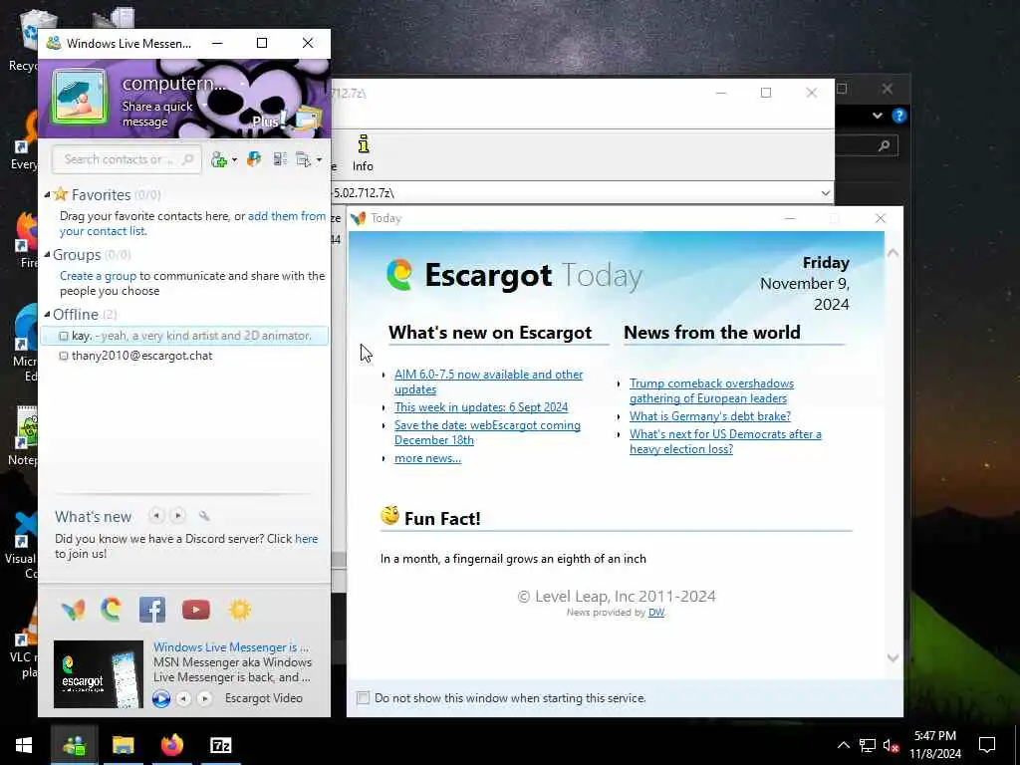Click the Favorites star icon
The width and height of the screenshot is (1020, 765).
[61, 194]
